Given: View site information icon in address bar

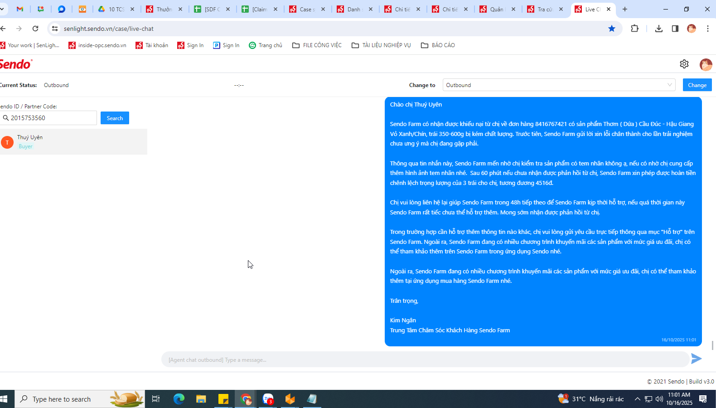Looking at the screenshot, I should pyautogui.click(x=55, y=29).
